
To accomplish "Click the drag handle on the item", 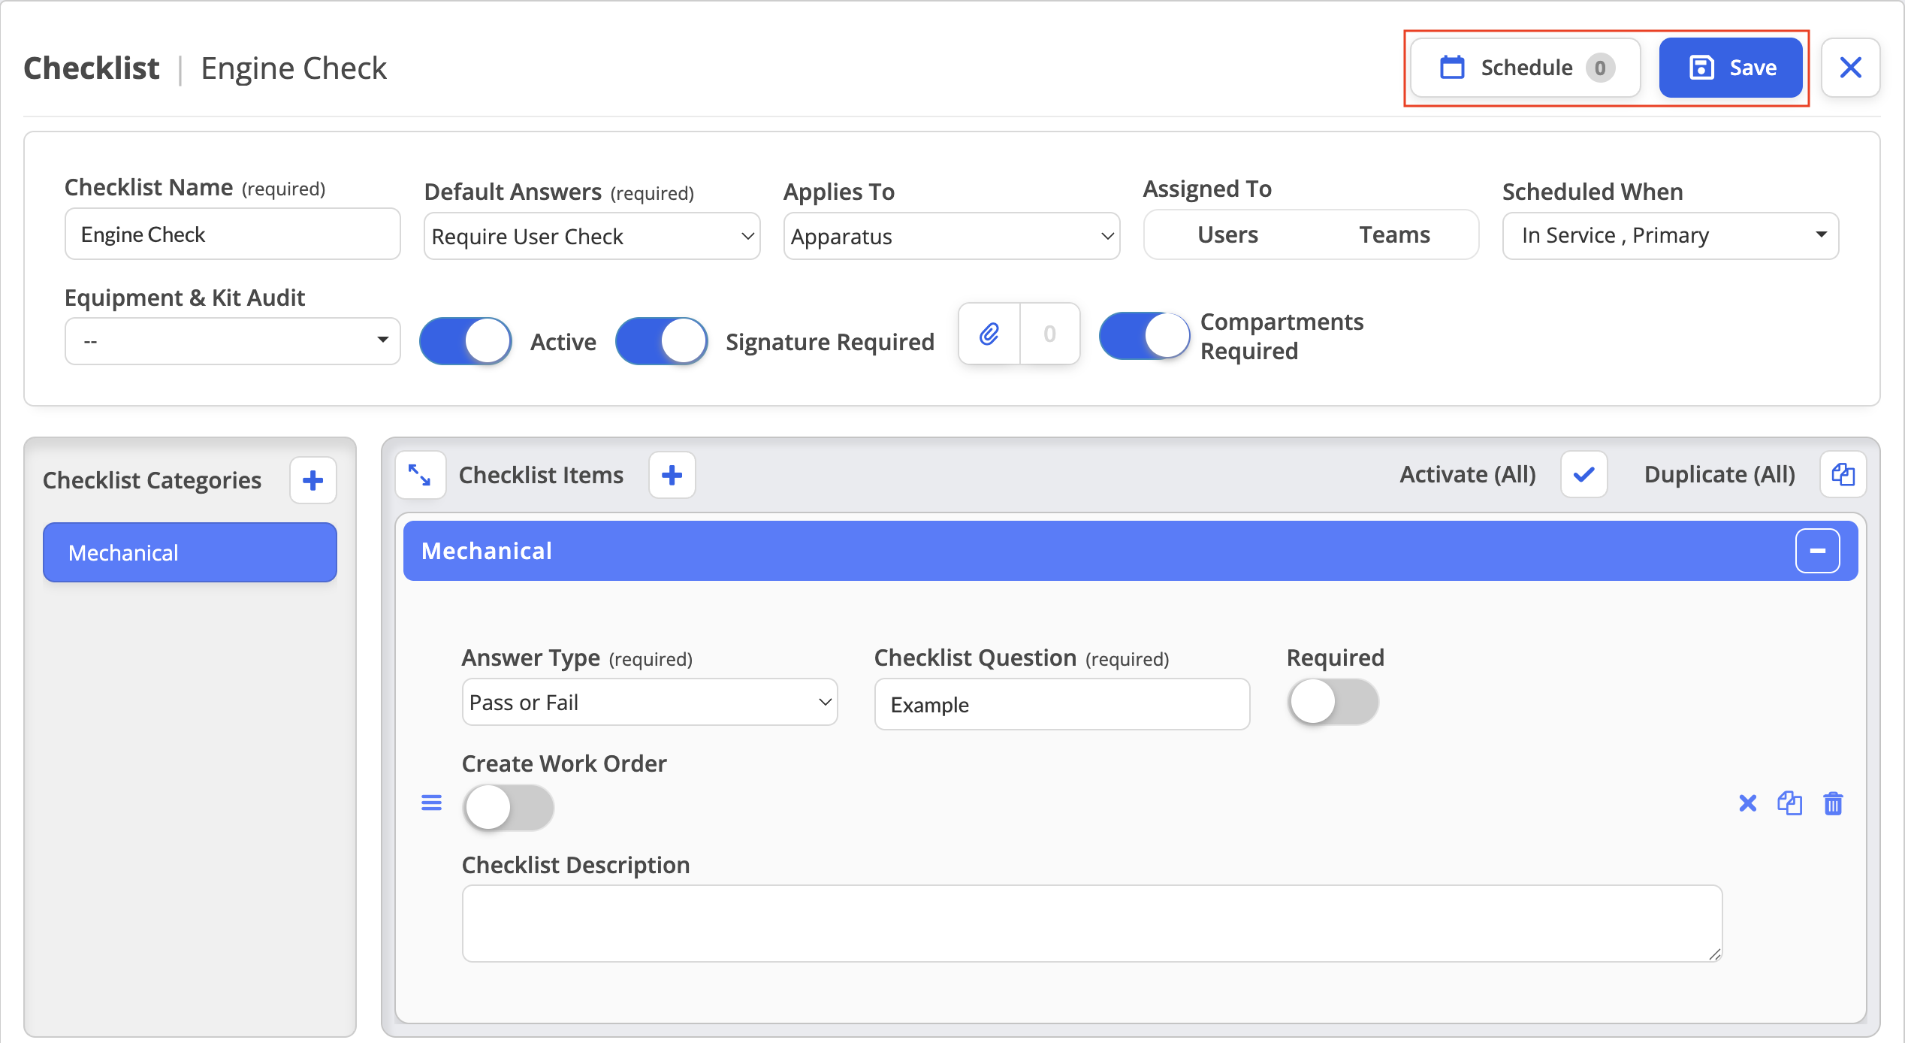I will (431, 803).
